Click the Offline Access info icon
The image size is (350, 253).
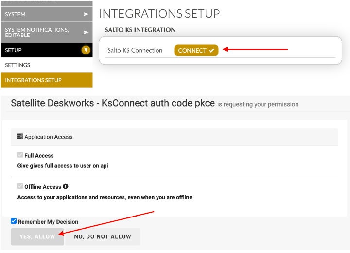click(x=66, y=186)
